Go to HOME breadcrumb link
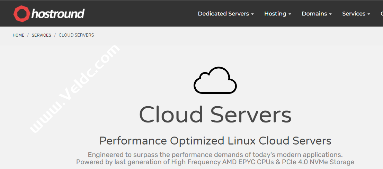 [18, 35]
